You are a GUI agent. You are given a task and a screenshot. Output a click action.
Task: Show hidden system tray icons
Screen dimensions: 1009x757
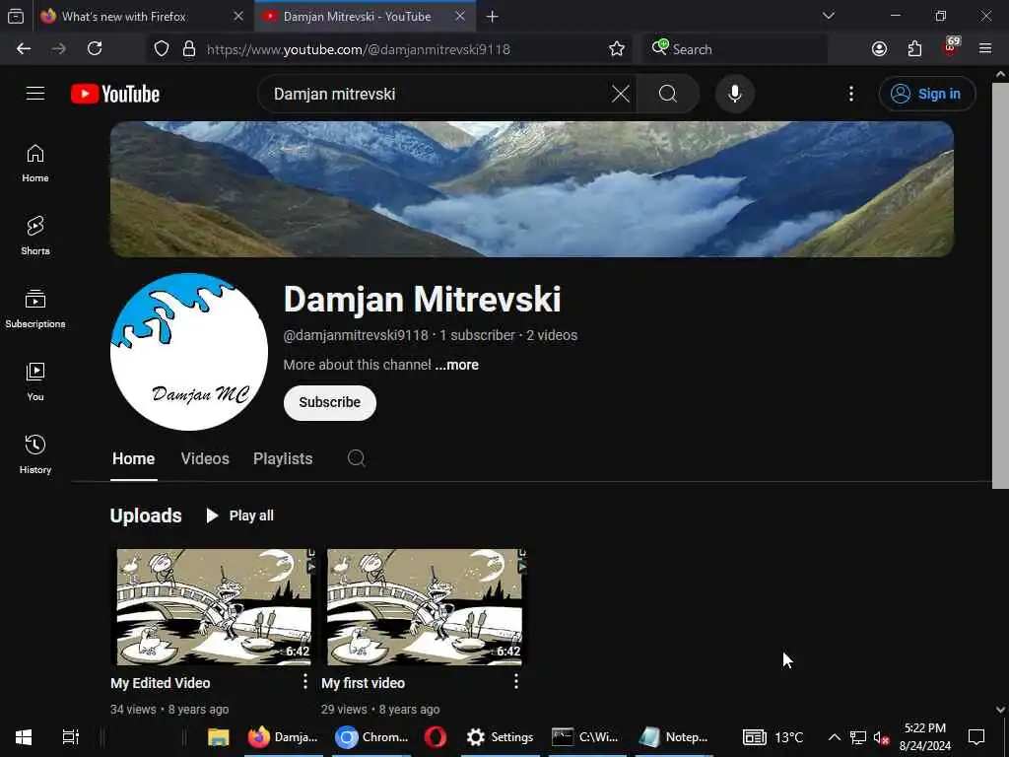click(x=834, y=737)
